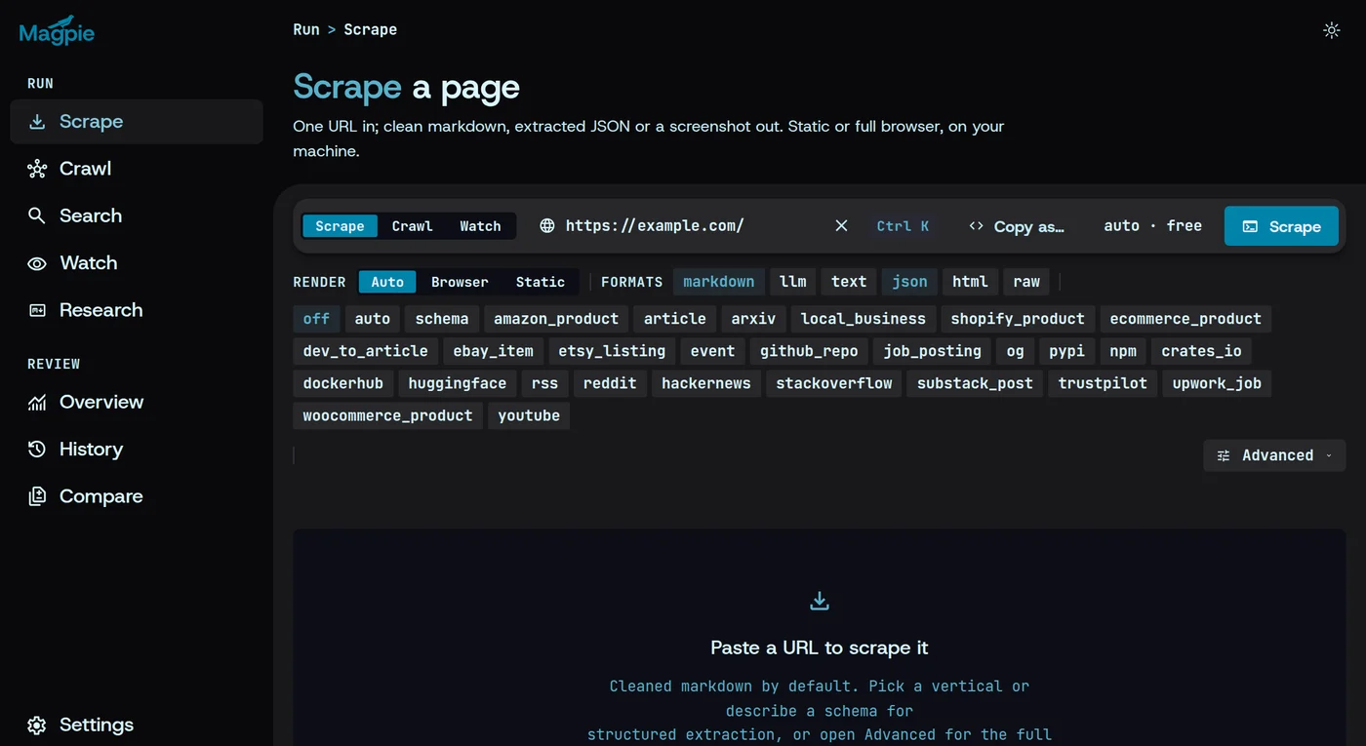The image size is (1366, 746).
Task: Choose the amazon_product vertical
Action: (x=556, y=319)
